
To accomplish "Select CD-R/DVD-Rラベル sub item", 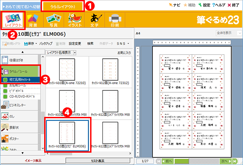I will pos(20,97).
